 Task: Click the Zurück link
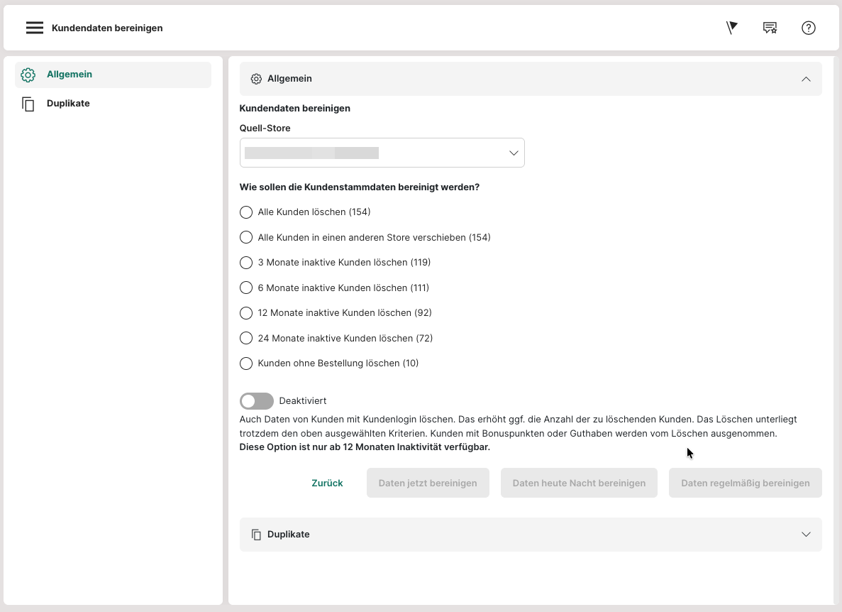pyautogui.click(x=327, y=483)
